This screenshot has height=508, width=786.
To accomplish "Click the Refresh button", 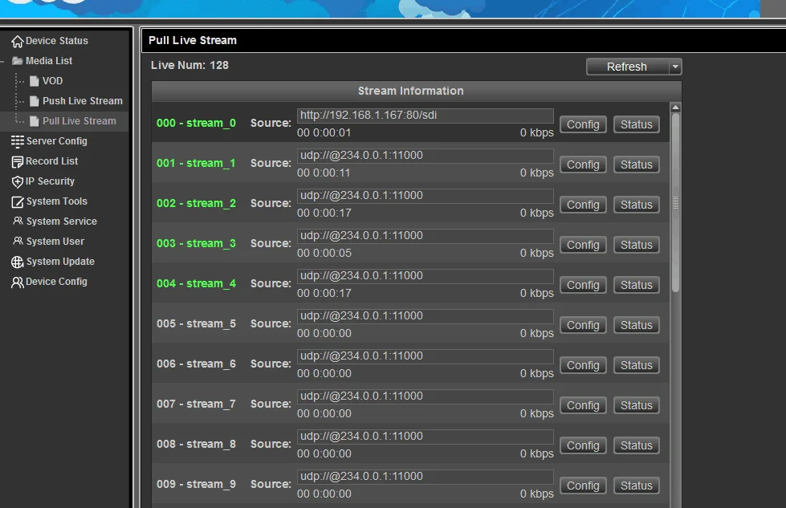I will tap(628, 67).
